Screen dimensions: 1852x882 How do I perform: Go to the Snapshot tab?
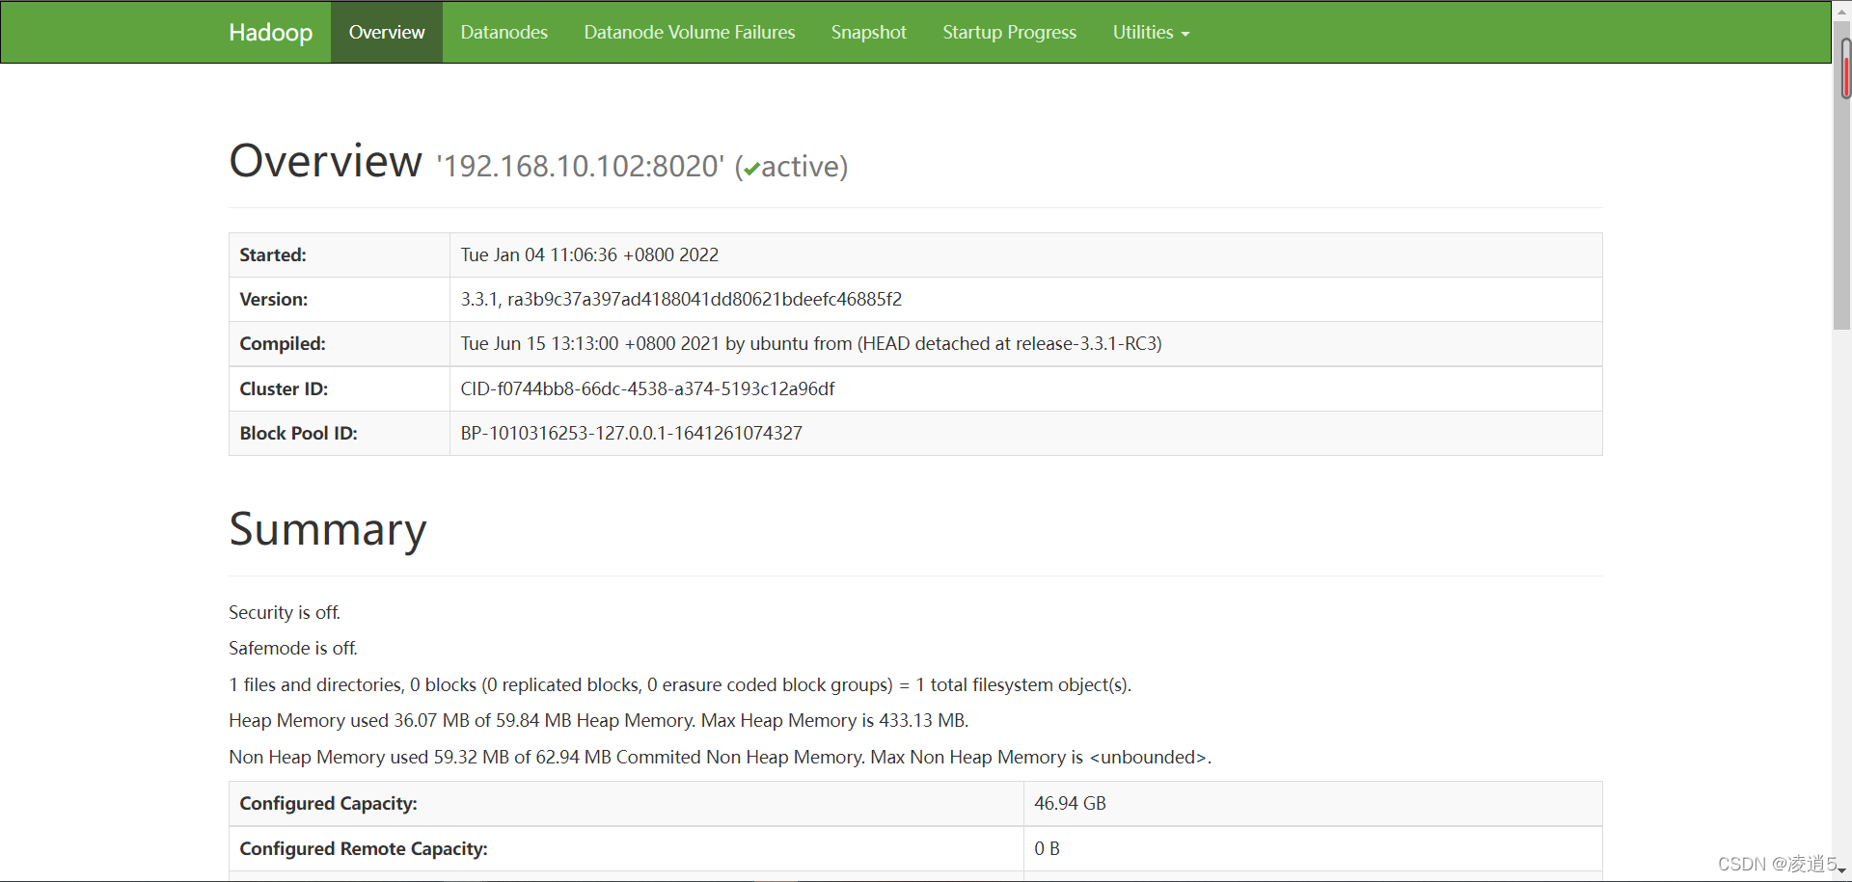869,32
